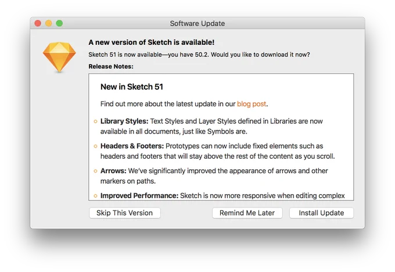Click the 'New in Sketch 51' heading
Image resolution: width=395 pixels, height=272 pixels.
point(132,87)
